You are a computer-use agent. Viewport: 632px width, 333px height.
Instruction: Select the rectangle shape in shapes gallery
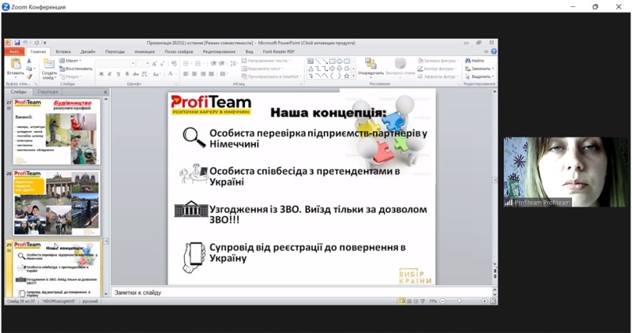[332, 62]
